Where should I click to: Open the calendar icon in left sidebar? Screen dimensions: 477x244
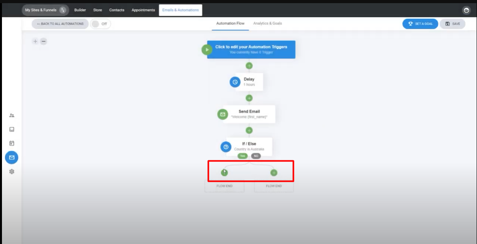pyautogui.click(x=12, y=143)
